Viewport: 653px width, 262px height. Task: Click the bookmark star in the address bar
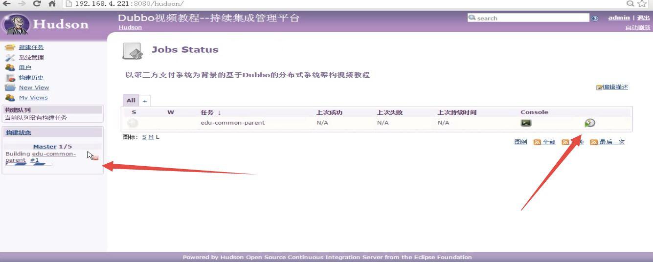pyautogui.click(x=642, y=3)
